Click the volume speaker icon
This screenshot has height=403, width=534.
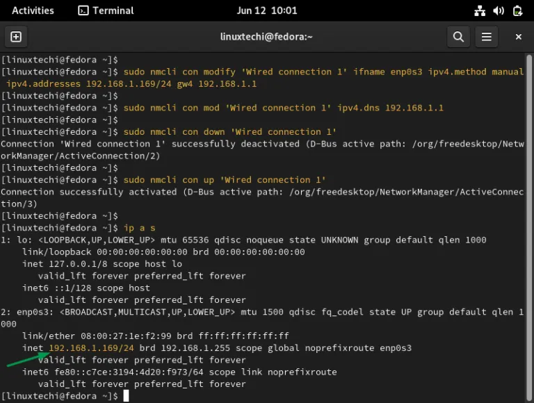pos(499,11)
